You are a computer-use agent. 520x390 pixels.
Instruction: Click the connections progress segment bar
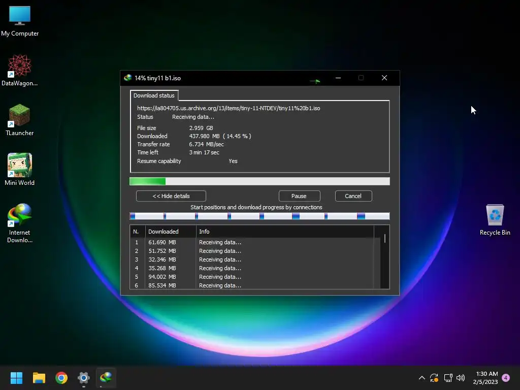(x=259, y=216)
